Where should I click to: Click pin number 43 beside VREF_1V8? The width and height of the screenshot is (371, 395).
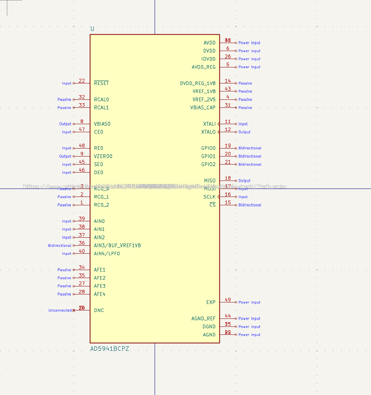(x=228, y=89)
